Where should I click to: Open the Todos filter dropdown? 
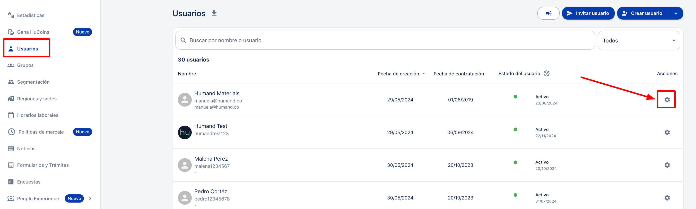[639, 40]
